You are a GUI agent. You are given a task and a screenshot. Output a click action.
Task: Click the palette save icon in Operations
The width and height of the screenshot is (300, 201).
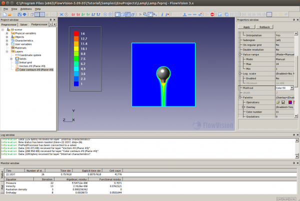pos(283,102)
